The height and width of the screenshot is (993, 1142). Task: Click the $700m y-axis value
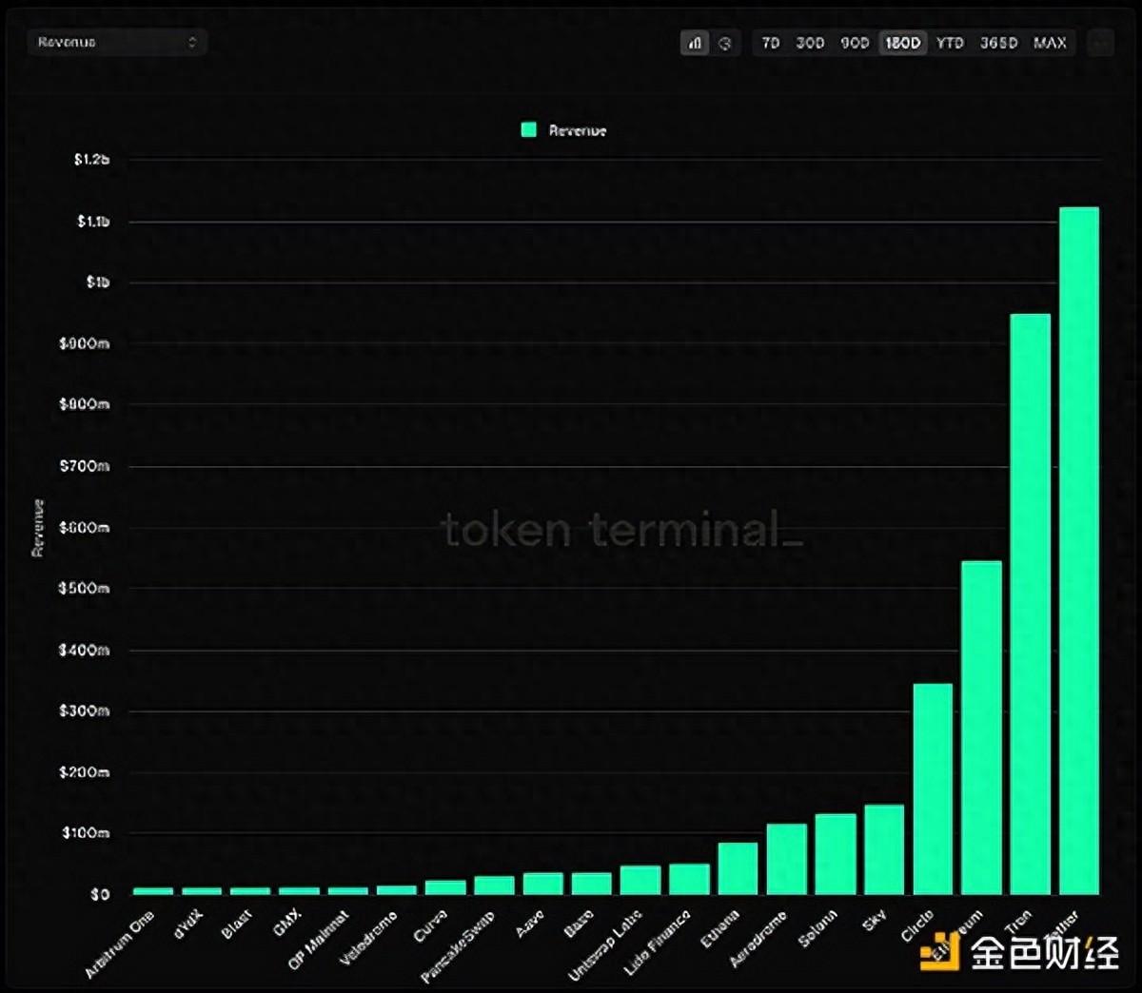[x=85, y=466]
